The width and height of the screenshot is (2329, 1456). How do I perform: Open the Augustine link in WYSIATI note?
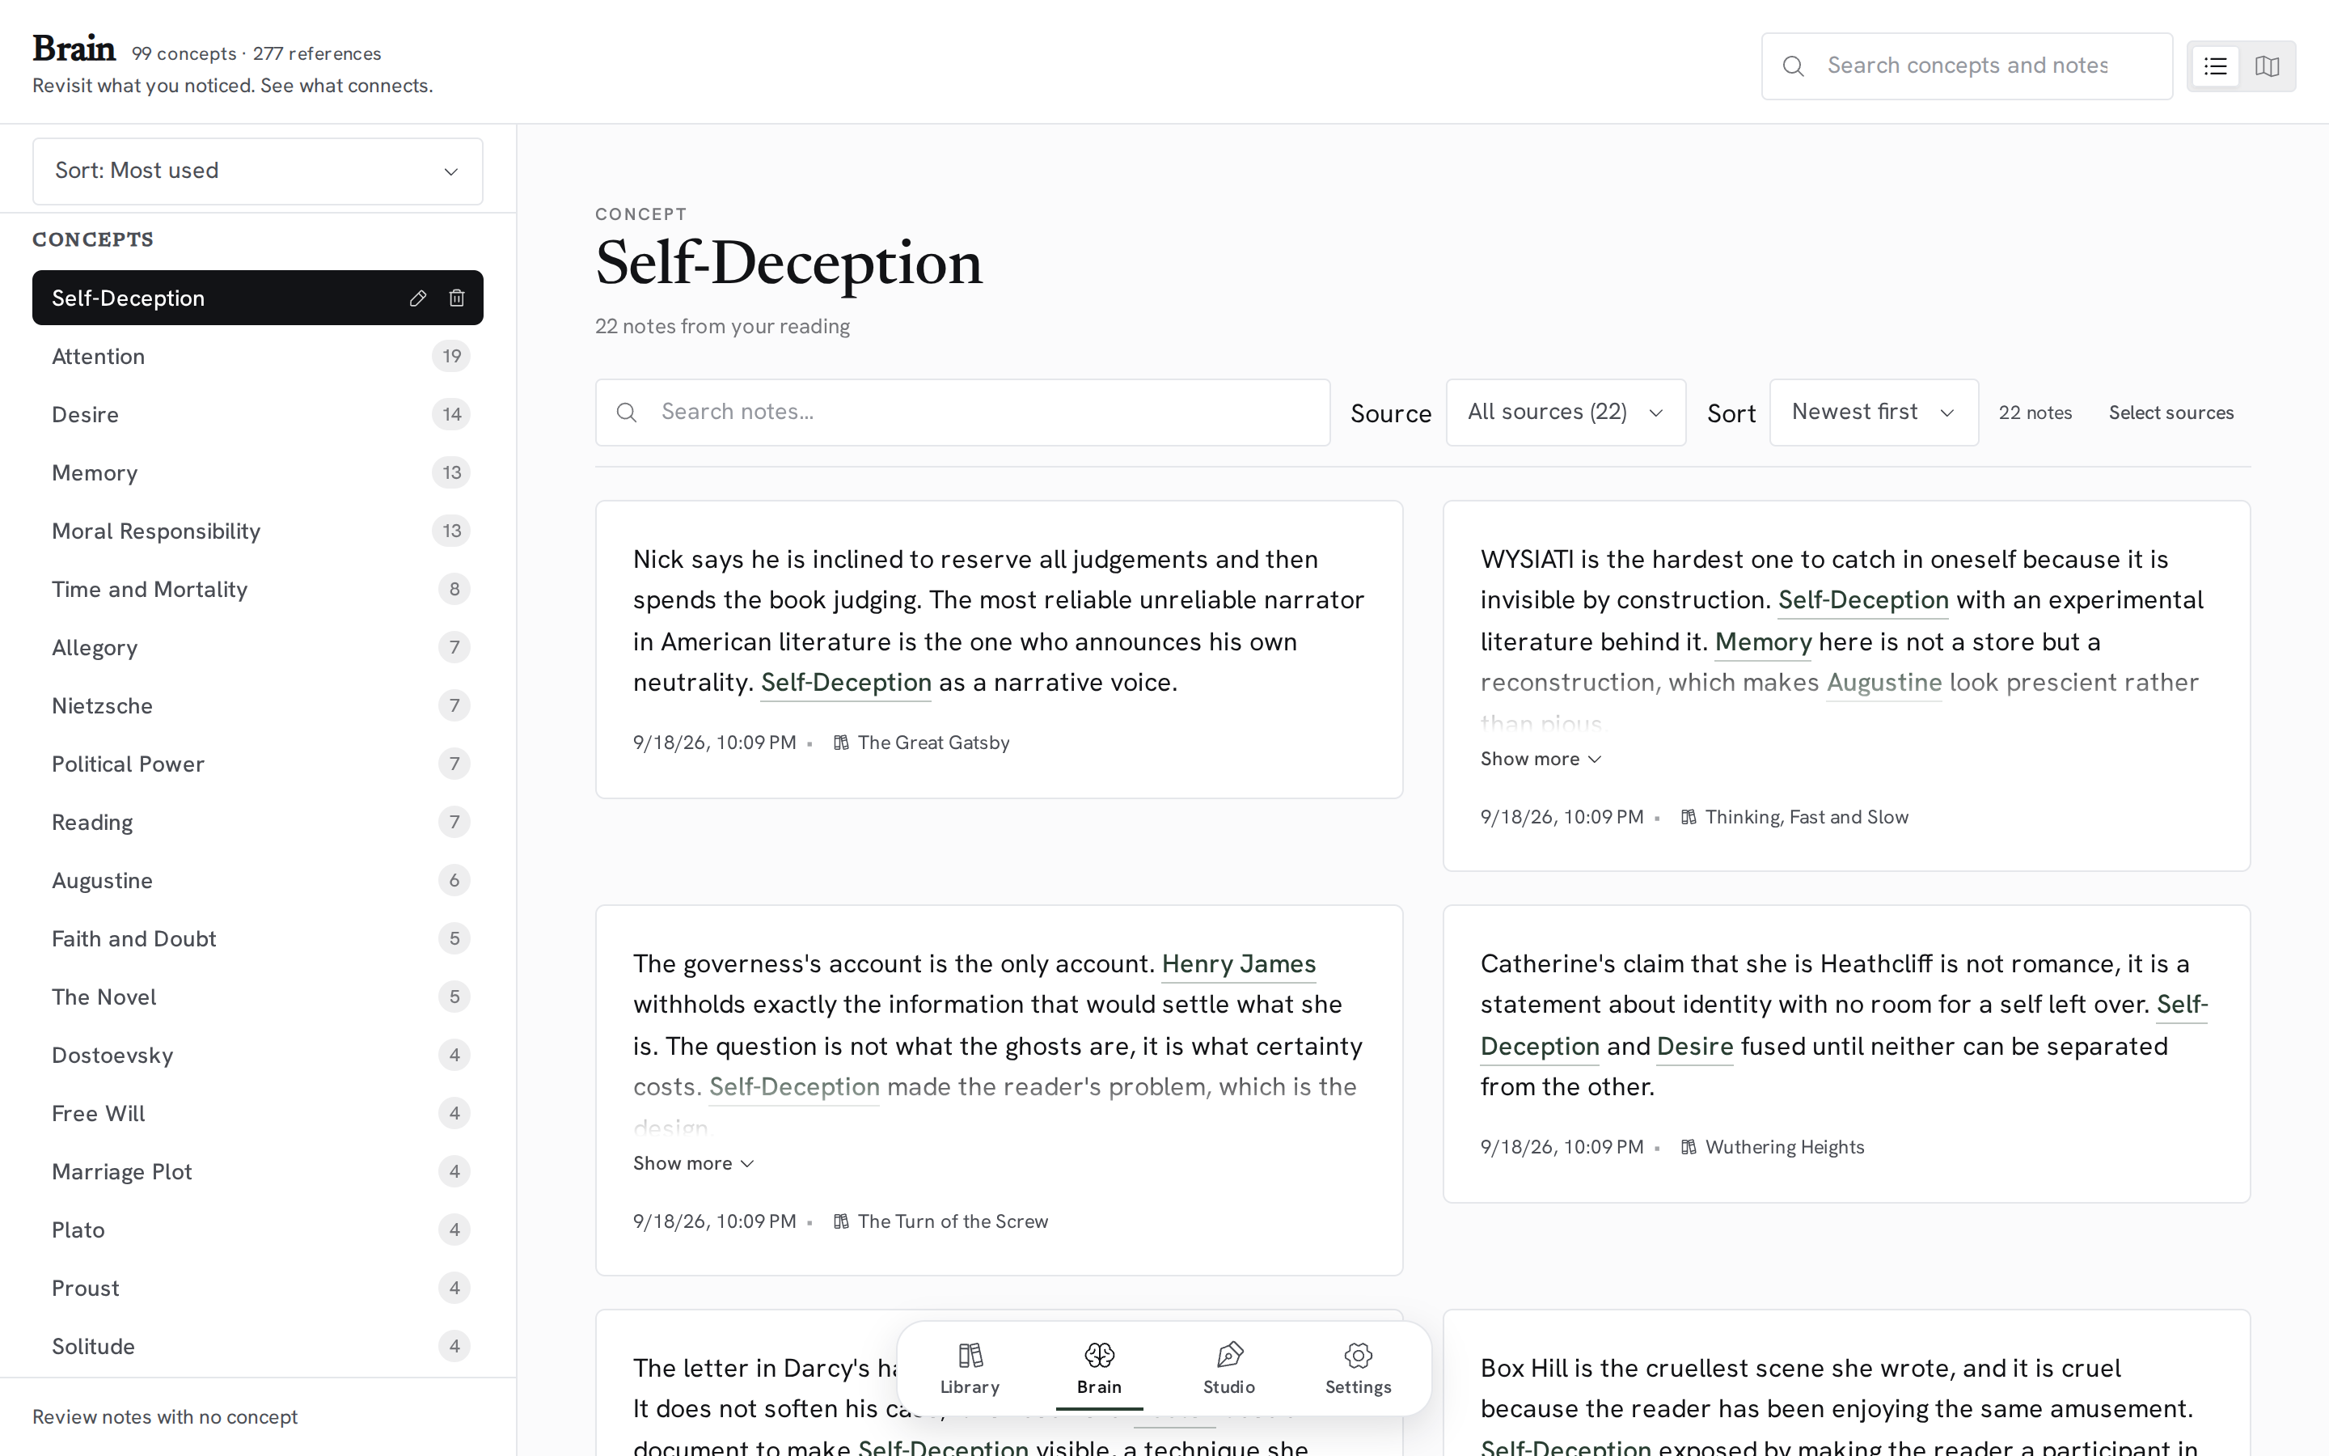click(x=1883, y=683)
